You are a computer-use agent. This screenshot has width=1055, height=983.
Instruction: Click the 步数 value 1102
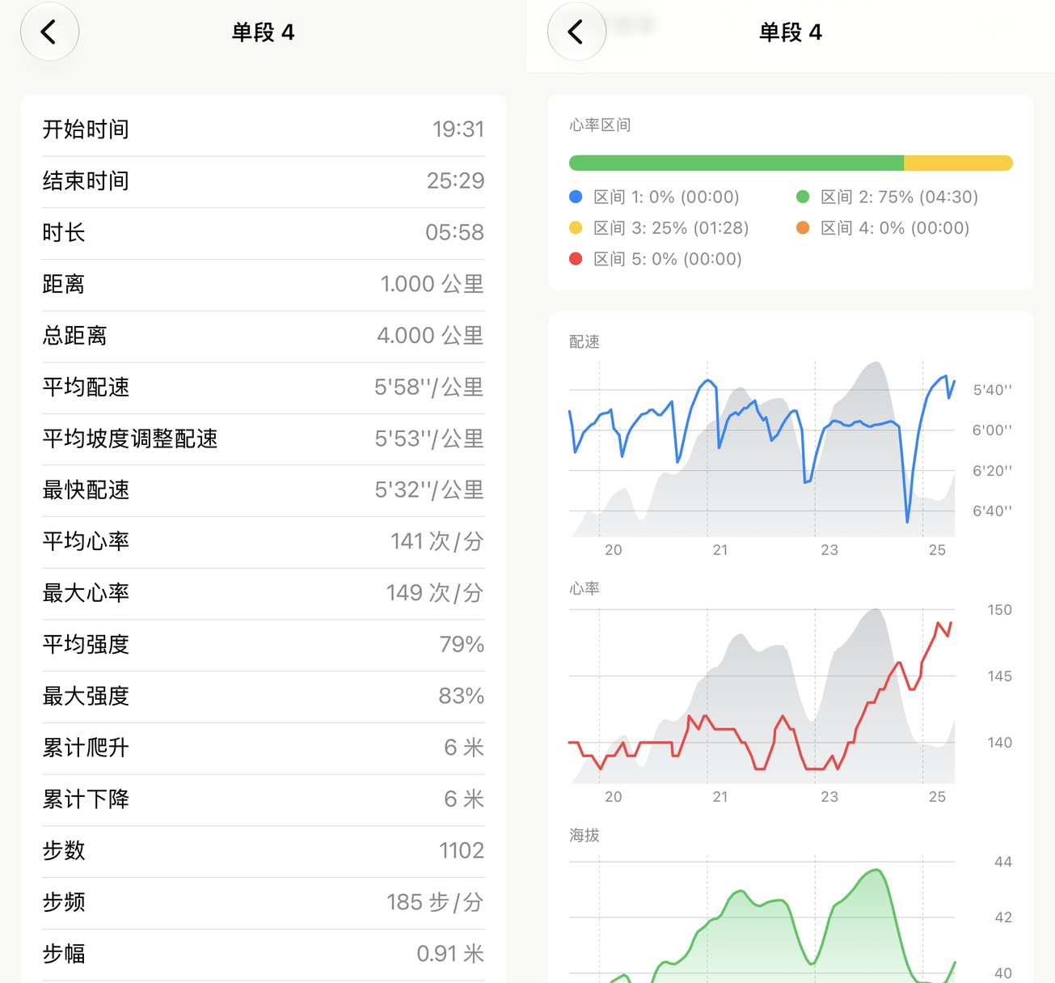[462, 850]
